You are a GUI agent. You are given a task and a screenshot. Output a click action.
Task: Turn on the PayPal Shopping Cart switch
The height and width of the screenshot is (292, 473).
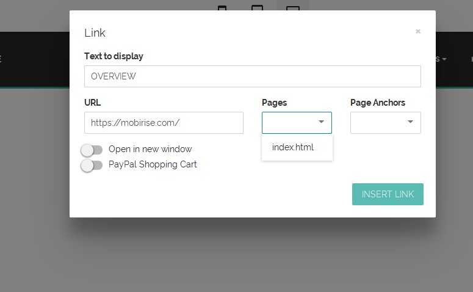(92, 165)
